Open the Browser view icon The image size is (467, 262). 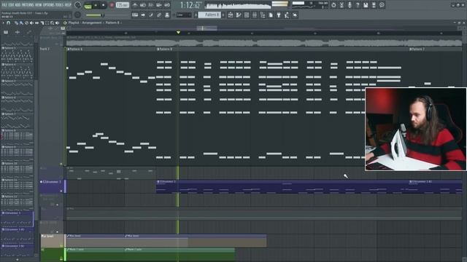pos(263,15)
